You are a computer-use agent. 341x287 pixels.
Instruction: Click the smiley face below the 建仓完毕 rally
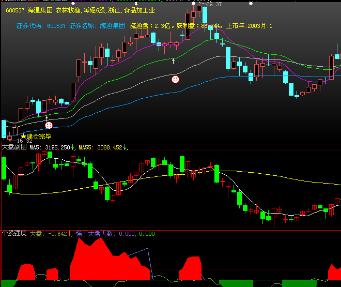pyautogui.click(x=49, y=125)
